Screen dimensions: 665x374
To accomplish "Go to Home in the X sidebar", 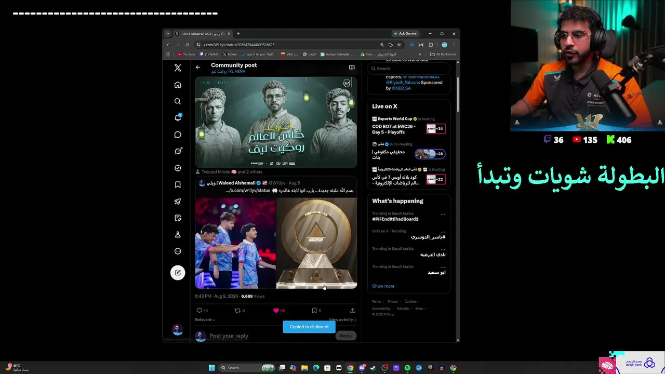I will [x=178, y=85].
